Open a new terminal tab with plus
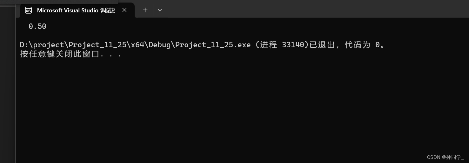 pyautogui.click(x=145, y=10)
